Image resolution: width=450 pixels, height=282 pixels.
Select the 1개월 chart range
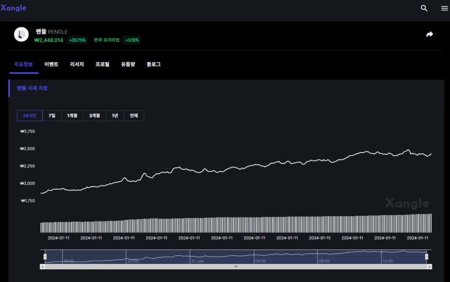pyautogui.click(x=72, y=116)
